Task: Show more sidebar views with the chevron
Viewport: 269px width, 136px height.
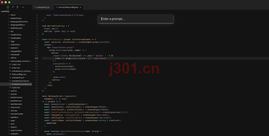Action: 23,7
